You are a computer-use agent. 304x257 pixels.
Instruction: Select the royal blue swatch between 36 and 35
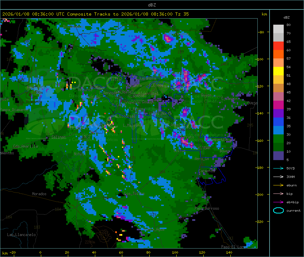(278, 122)
